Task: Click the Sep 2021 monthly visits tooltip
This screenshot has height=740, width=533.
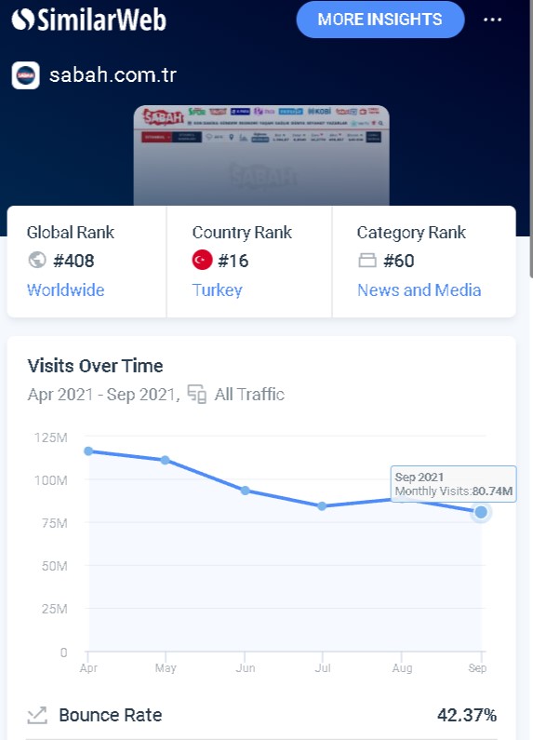Action: coord(453,484)
